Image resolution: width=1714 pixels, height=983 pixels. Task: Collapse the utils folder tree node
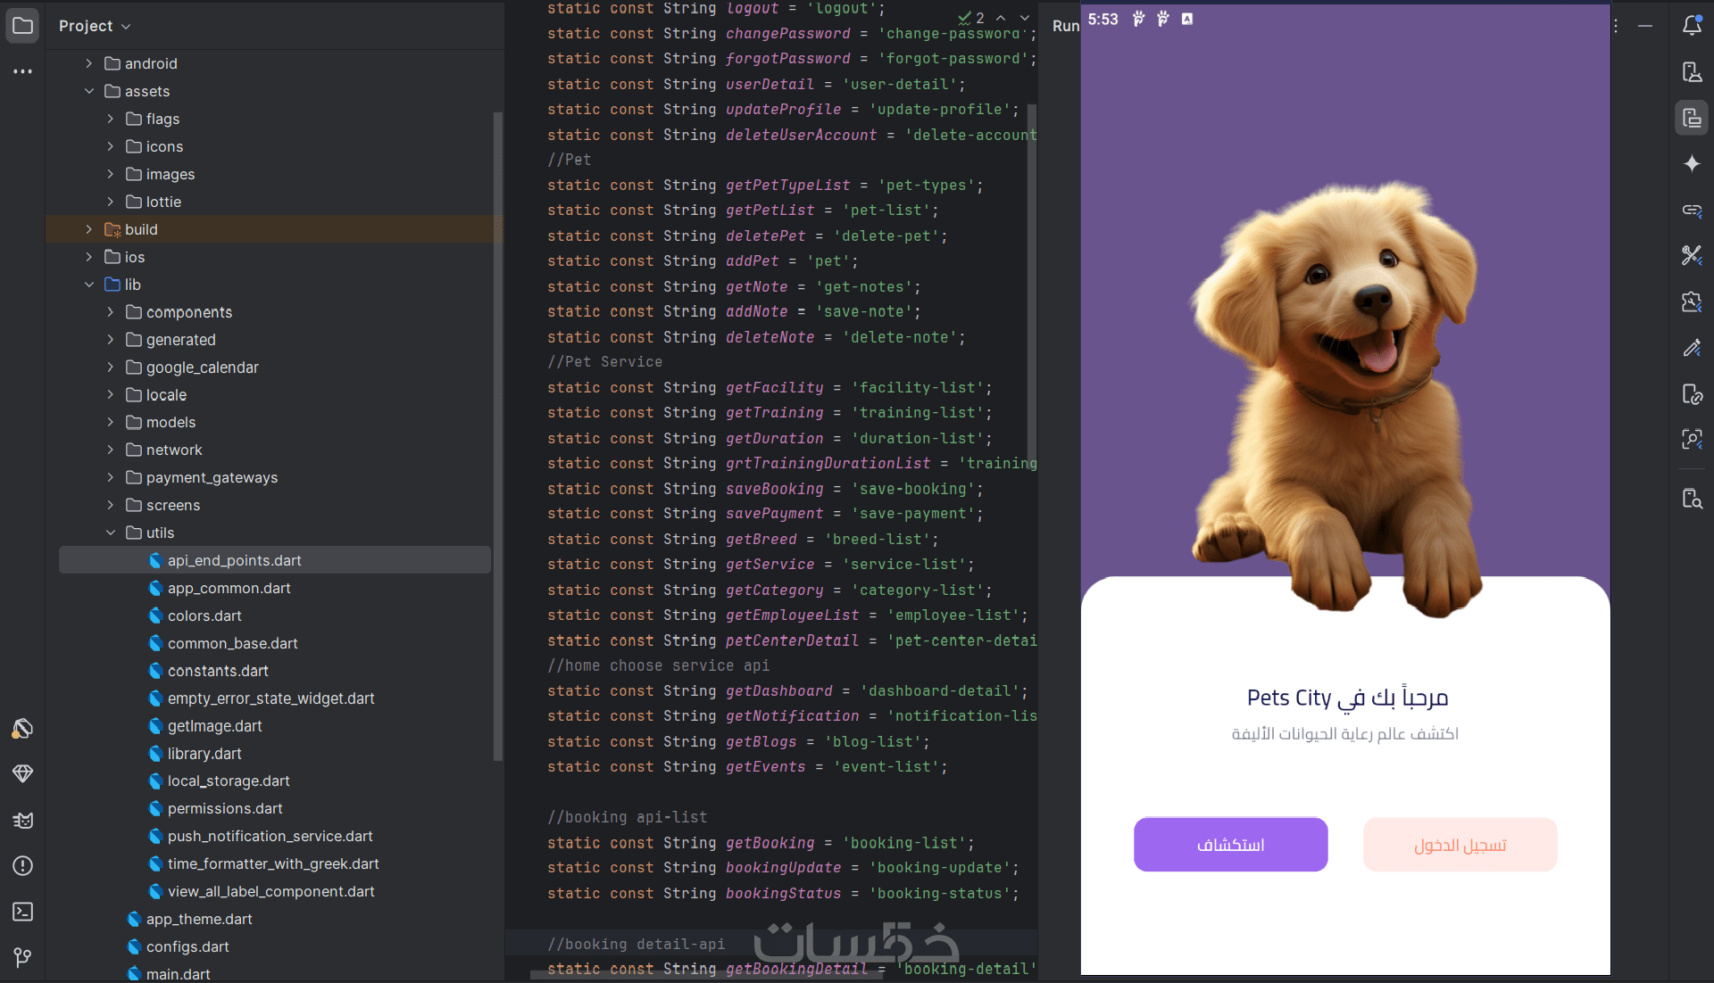point(111,533)
